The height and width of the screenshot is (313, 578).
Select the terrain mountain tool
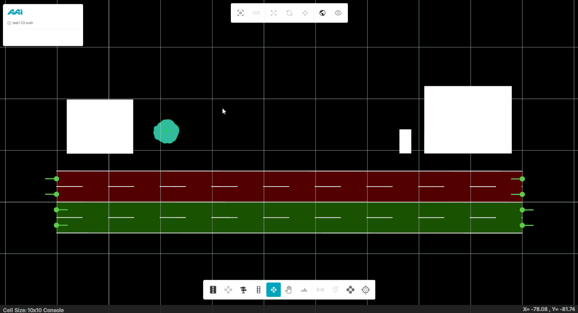(x=304, y=290)
